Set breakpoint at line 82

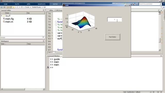52,36
